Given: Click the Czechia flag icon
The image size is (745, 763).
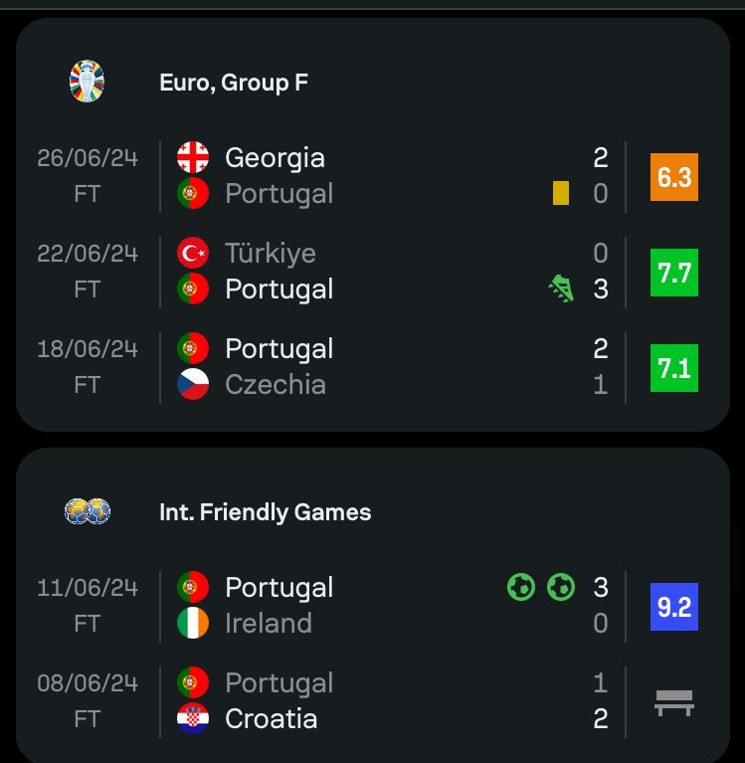Looking at the screenshot, I should pyautogui.click(x=193, y=384).
